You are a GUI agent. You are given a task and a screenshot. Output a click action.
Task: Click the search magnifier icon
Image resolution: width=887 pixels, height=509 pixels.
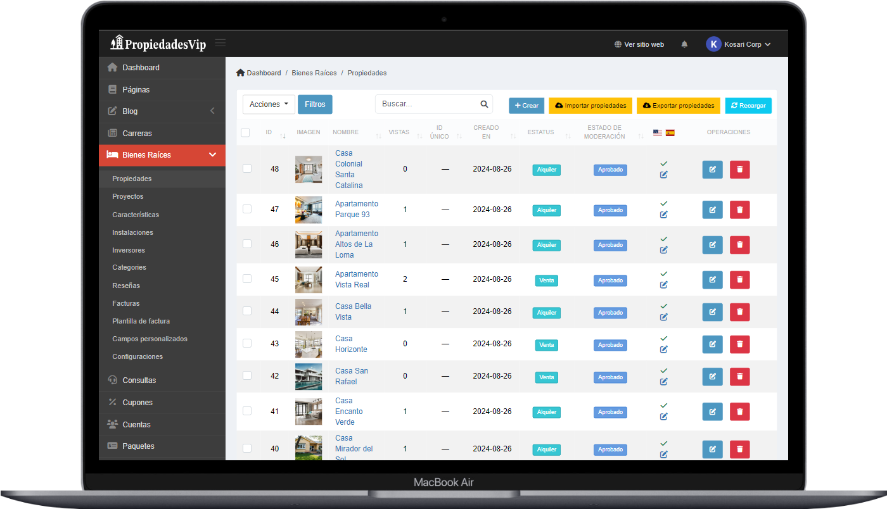tap(484, 104)
